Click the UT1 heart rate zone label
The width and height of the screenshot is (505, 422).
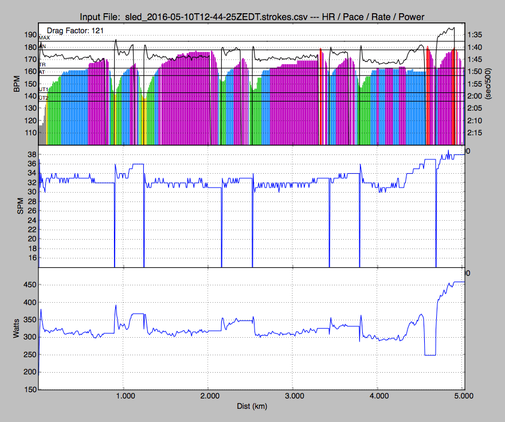pyautogui.click(x=43, y=90)
